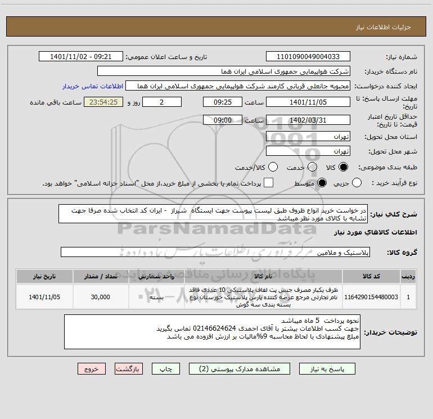Click product code 1164290154480003 cell
Screen dimensions: 433x419
(371, 297)
